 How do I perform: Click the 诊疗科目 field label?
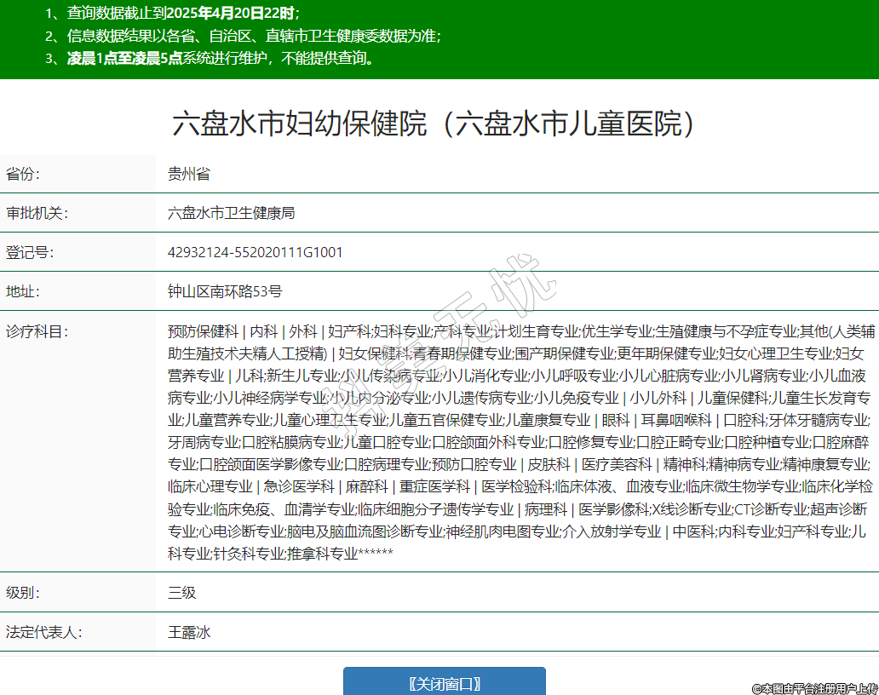pyautogui.click(x=37, y=331)
